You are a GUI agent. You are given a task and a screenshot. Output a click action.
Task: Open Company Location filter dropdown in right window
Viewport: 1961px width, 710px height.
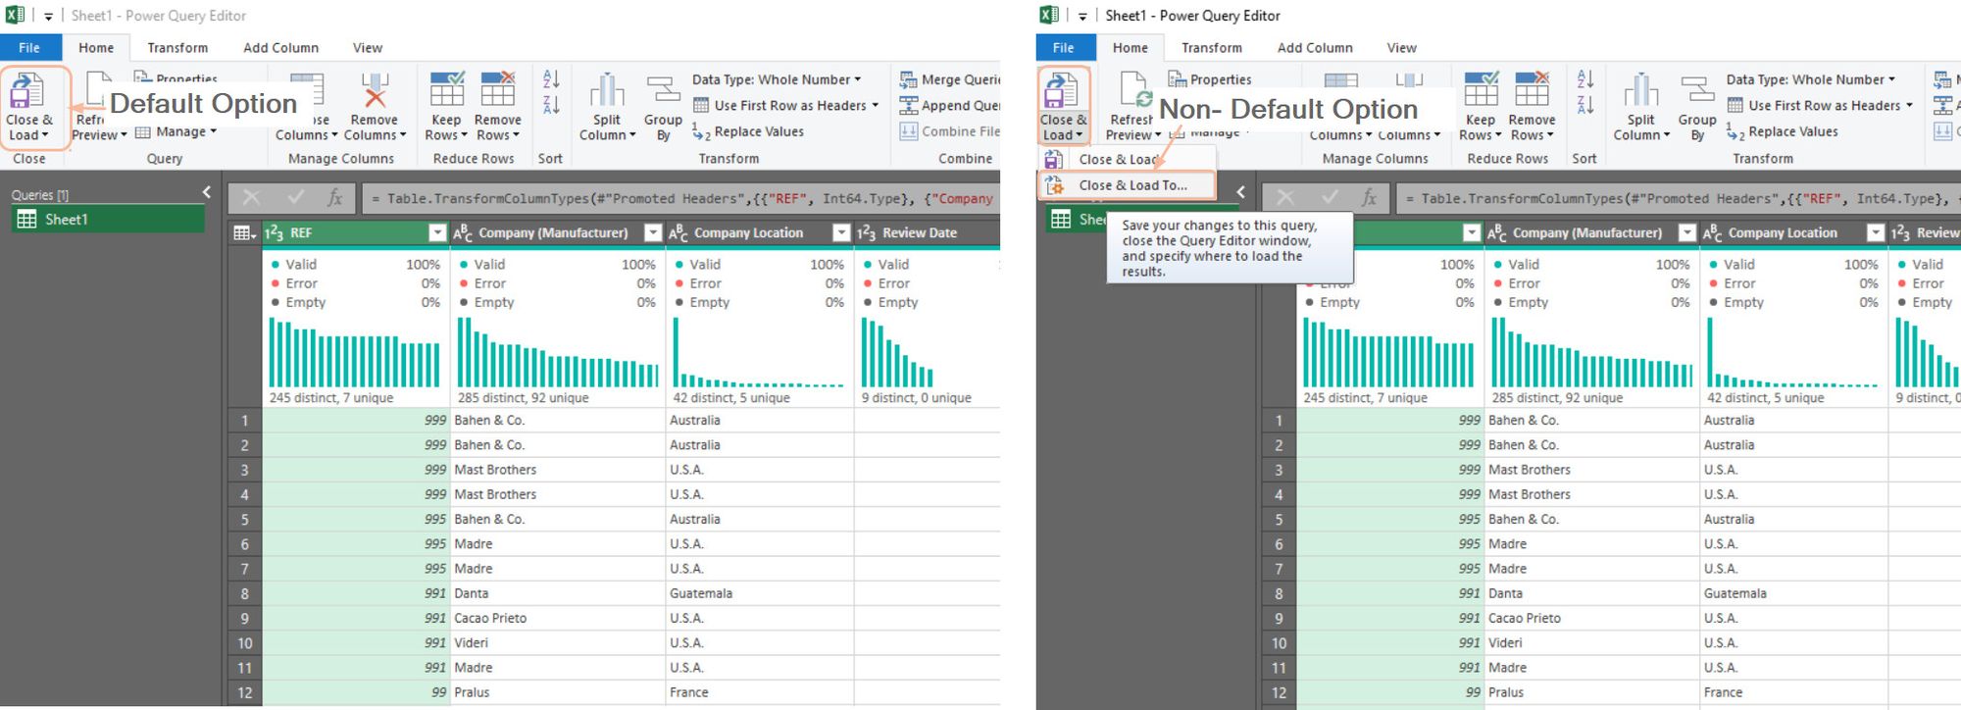pyautogui.click(x=1875, y=232)
